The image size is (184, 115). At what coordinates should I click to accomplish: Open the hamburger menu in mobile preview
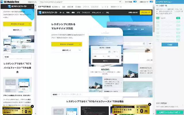[x=32, y=6]
